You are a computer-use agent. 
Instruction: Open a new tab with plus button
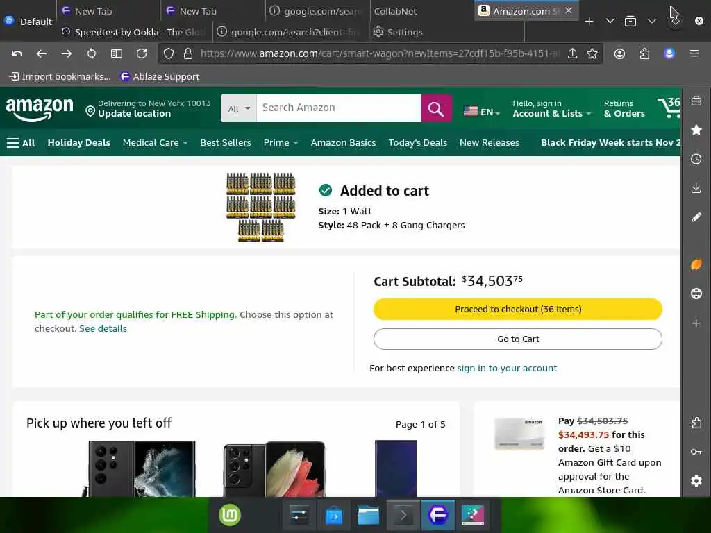coord(589,22)
